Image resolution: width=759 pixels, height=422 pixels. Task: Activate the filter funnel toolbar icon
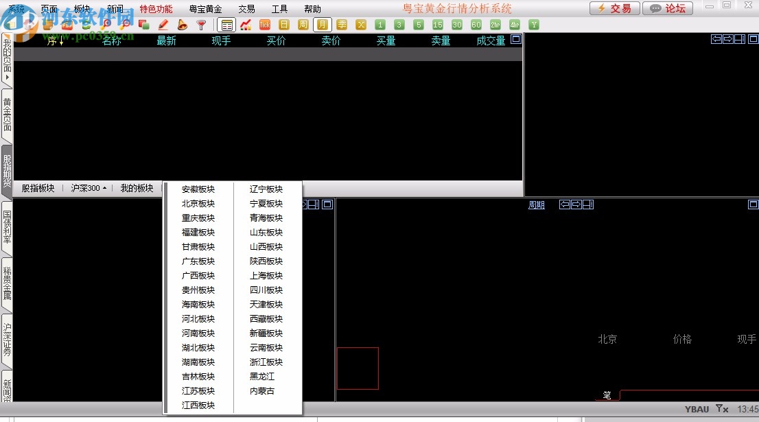click(200, 24)
